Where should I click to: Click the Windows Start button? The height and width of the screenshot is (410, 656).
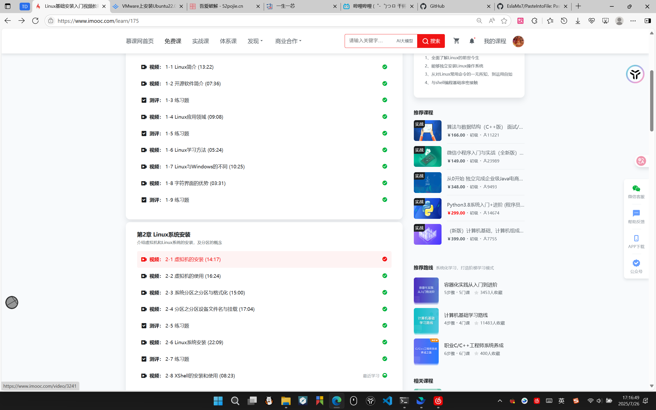(218, 401)
